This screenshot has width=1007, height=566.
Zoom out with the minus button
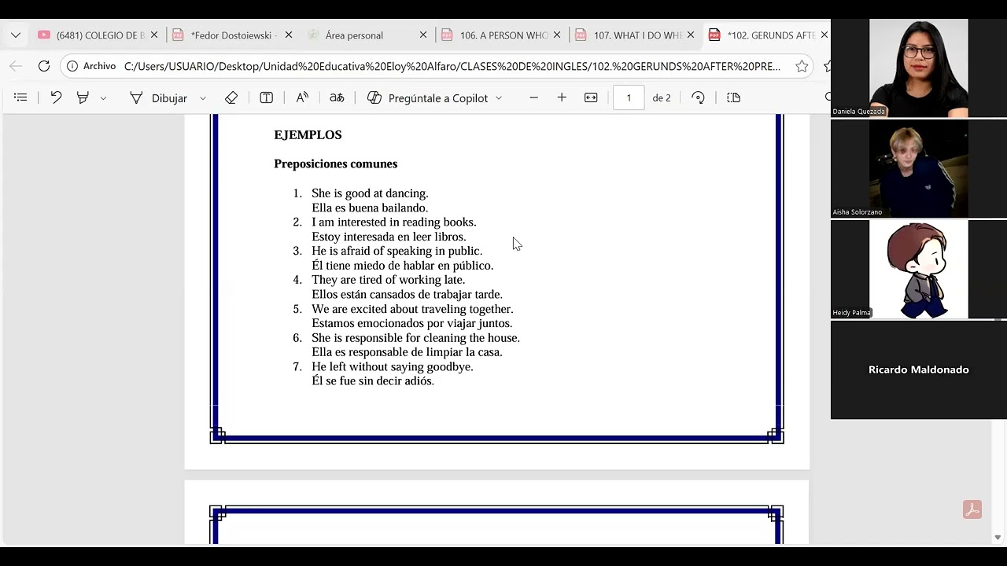pos(534,97)
